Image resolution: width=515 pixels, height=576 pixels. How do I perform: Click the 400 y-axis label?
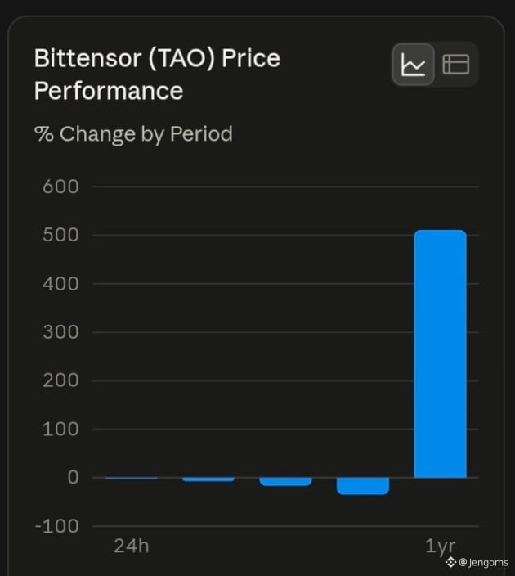point(60,284)
